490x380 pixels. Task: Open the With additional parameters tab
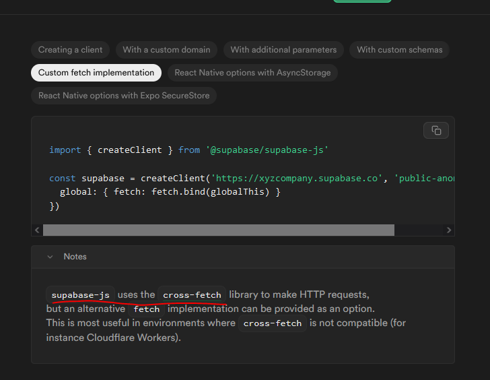click(283, 50)
